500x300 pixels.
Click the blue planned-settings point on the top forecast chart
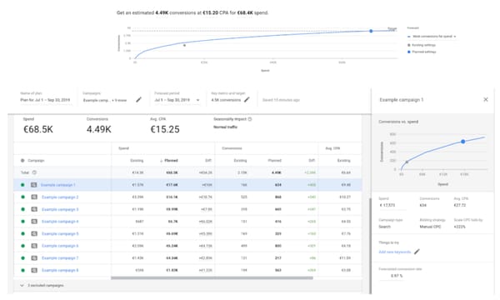coord(371,31)
